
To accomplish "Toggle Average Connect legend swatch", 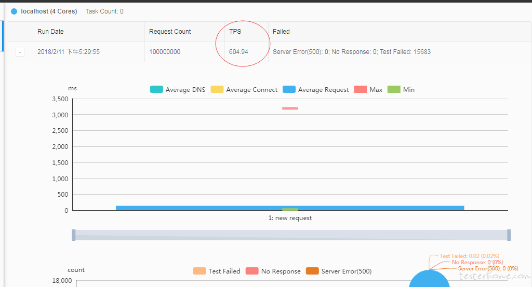I will click(217, 89).
